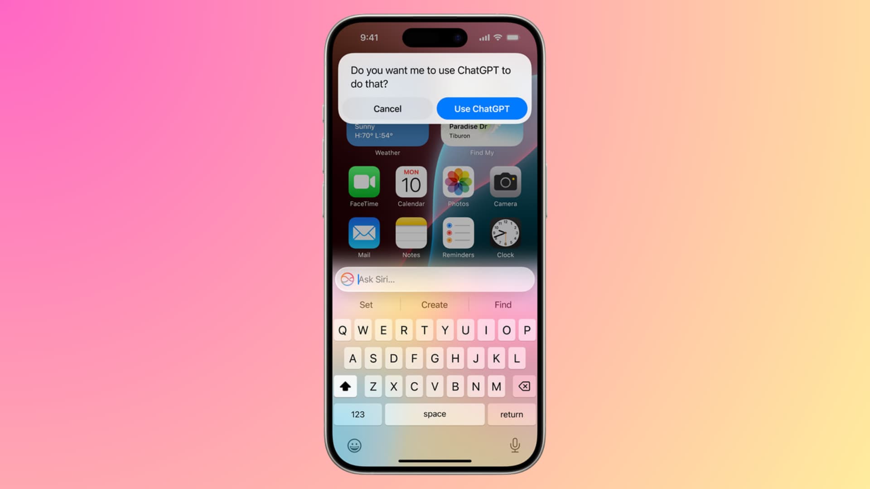Open the FaceTime app
870x489 pixels.
pos(363,182)
